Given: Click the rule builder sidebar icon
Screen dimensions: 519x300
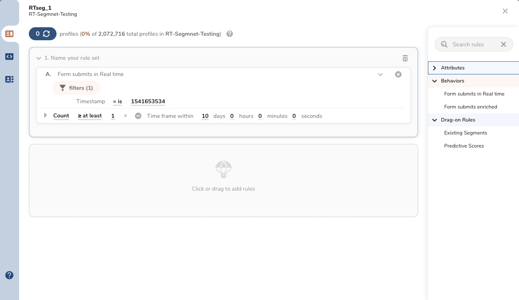Looking at the screenshot, I should click(9, 34).
